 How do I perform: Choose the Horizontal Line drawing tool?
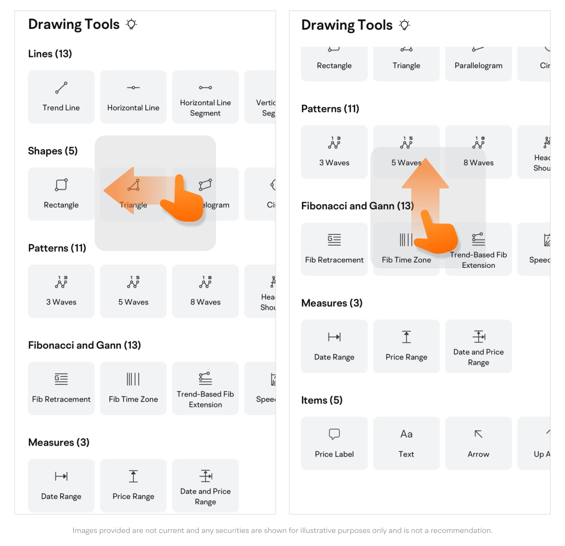(133, 97)
